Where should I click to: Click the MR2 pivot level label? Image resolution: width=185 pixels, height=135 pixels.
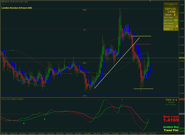pos(85,10)
